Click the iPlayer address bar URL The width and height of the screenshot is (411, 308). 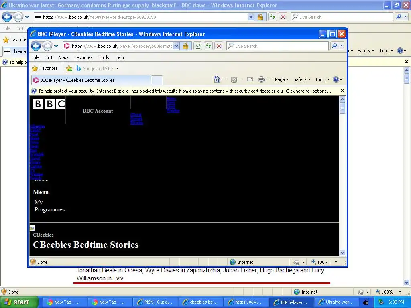(122, 46)
